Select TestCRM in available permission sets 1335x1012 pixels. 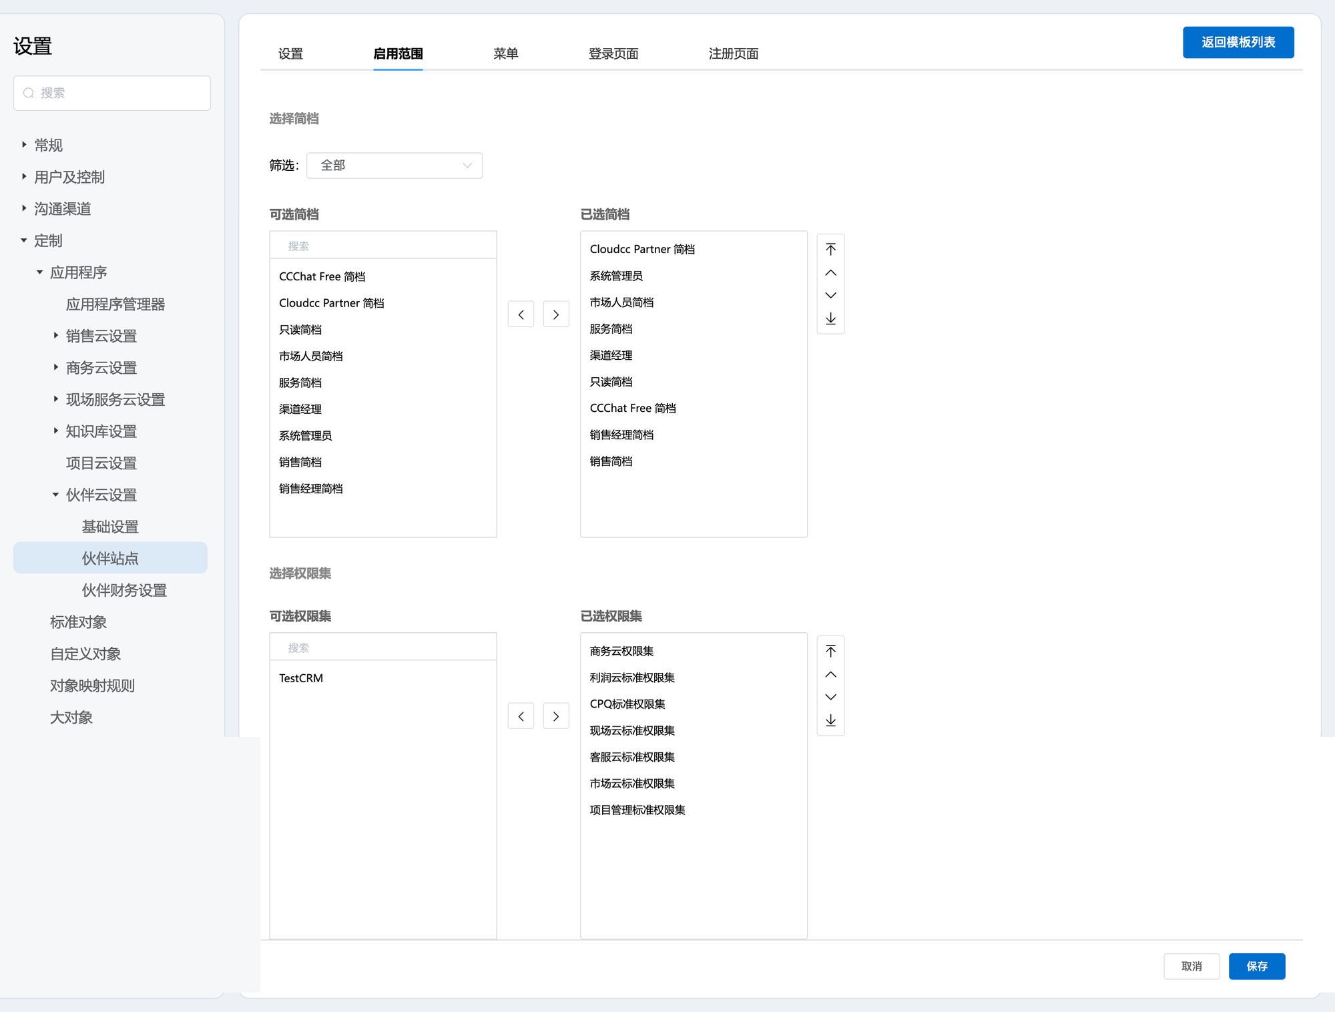[x=301, y=678]
